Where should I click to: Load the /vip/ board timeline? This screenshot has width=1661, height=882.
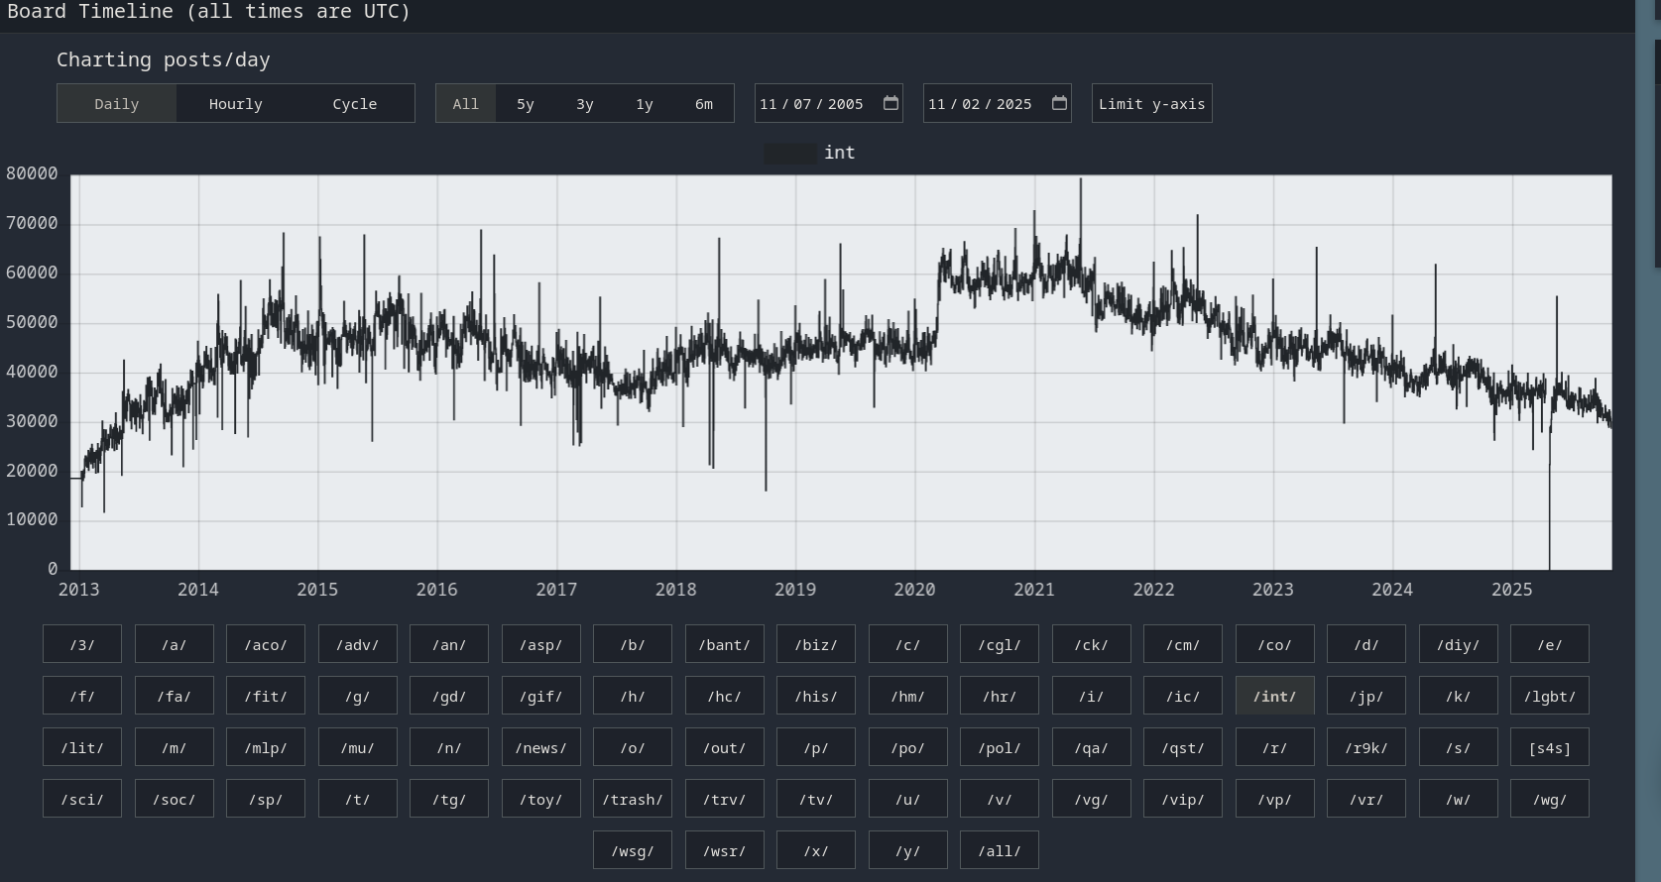[x=1183, y=799]
